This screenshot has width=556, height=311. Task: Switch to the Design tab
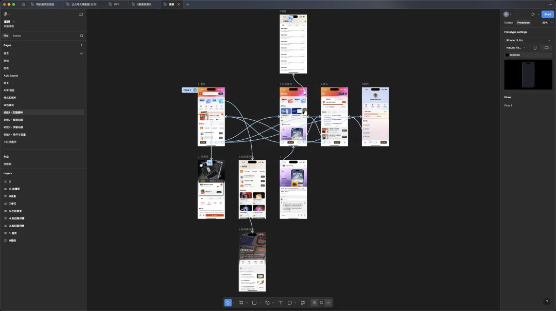(x=508, y=23)
